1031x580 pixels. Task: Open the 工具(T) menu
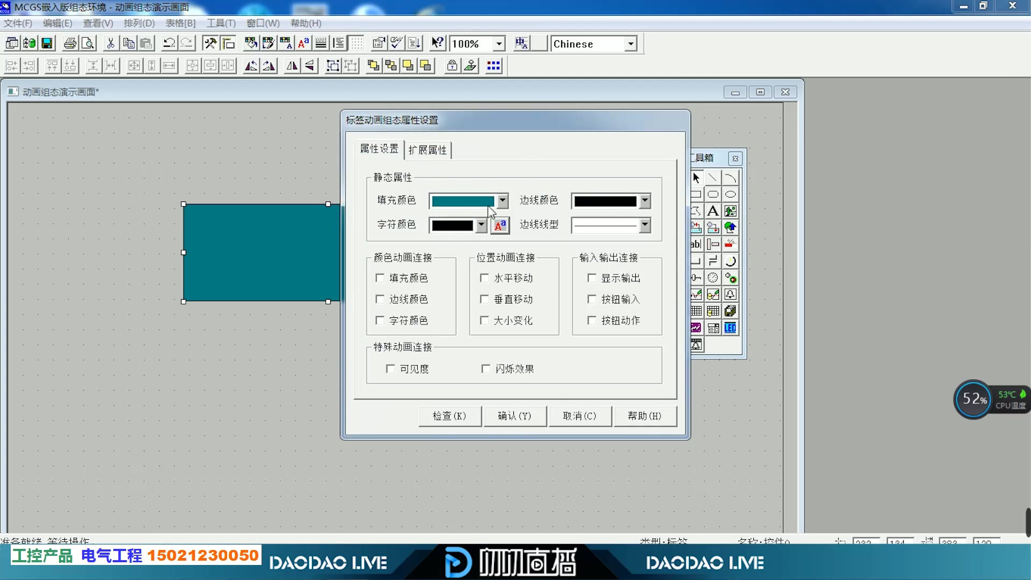[x=221, y=23]
